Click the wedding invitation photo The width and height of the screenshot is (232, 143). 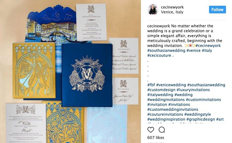(x=70, y=71)
